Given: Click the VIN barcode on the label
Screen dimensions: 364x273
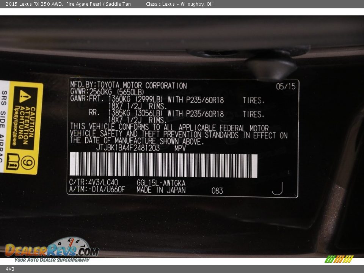Looking at the screenshot, I should coord(163,164).
